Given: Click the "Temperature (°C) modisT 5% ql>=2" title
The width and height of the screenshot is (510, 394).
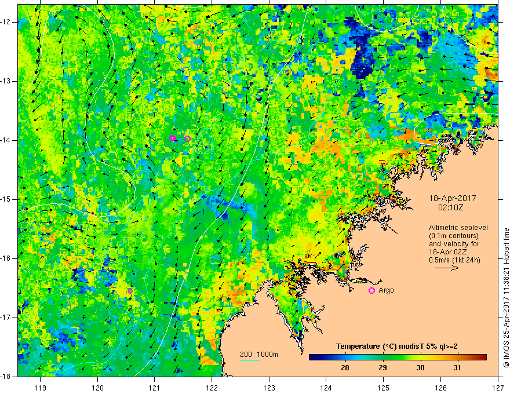Looking at the screenshot, I should tap(397, 346).
